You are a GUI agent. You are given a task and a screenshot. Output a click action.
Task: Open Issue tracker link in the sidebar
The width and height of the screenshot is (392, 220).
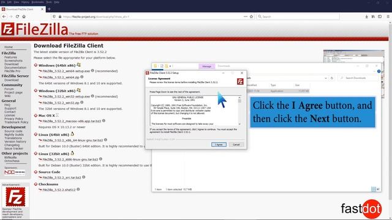13,148
